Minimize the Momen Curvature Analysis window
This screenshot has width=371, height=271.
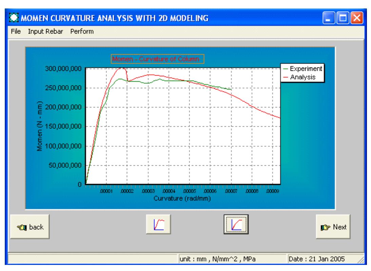(x=329, y=18)
